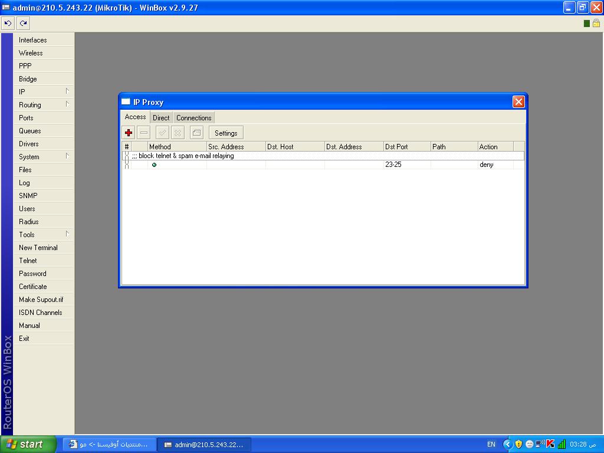
Task: Open Manual from sidebar
Action: point(44,326)
